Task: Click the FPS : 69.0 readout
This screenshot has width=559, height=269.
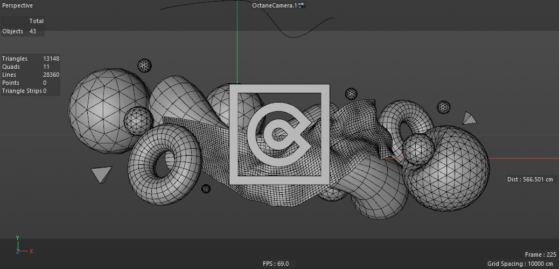Action: 276,264
